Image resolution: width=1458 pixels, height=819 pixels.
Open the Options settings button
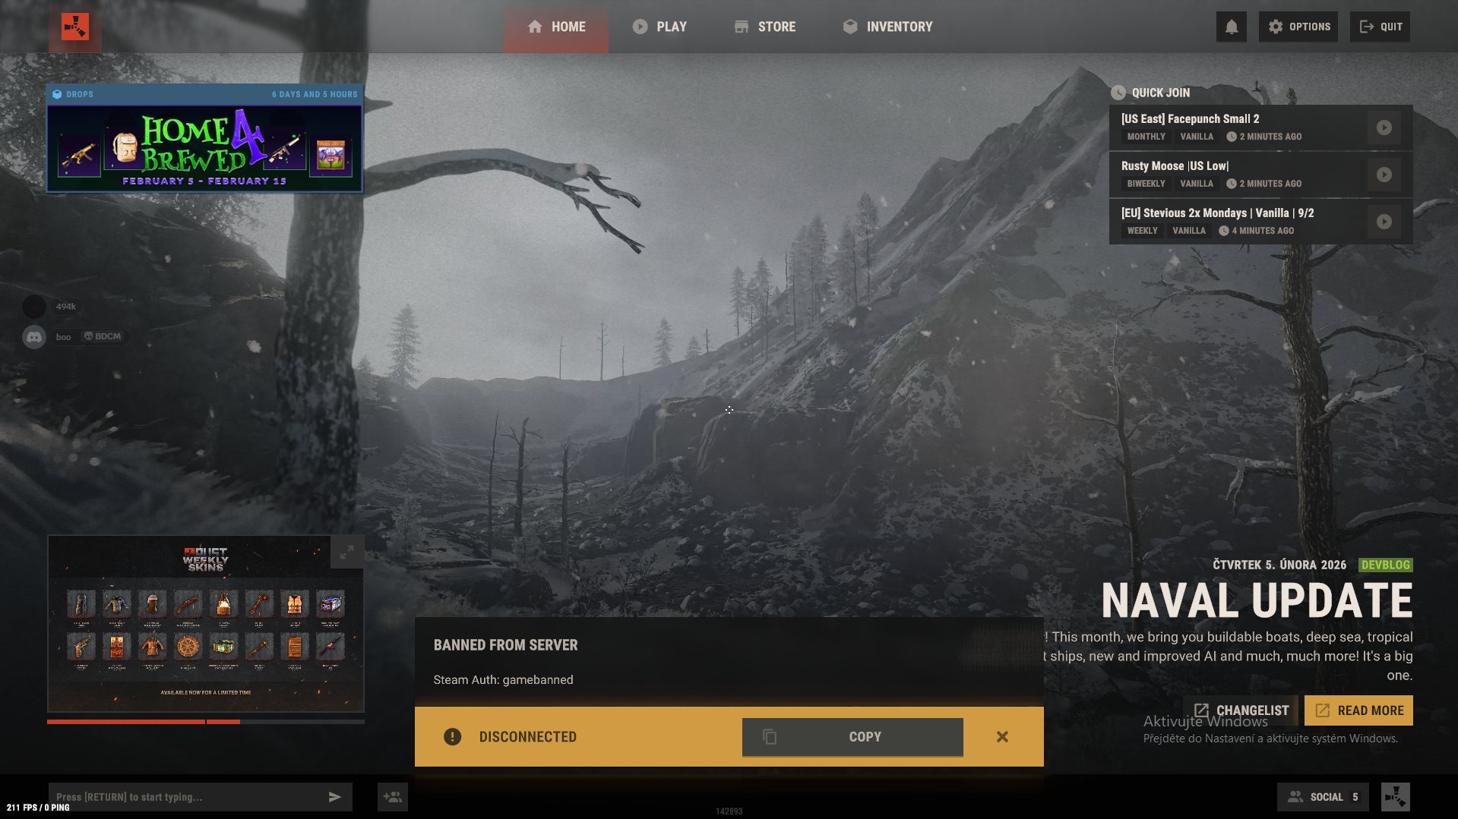[x=1298, y=27]
